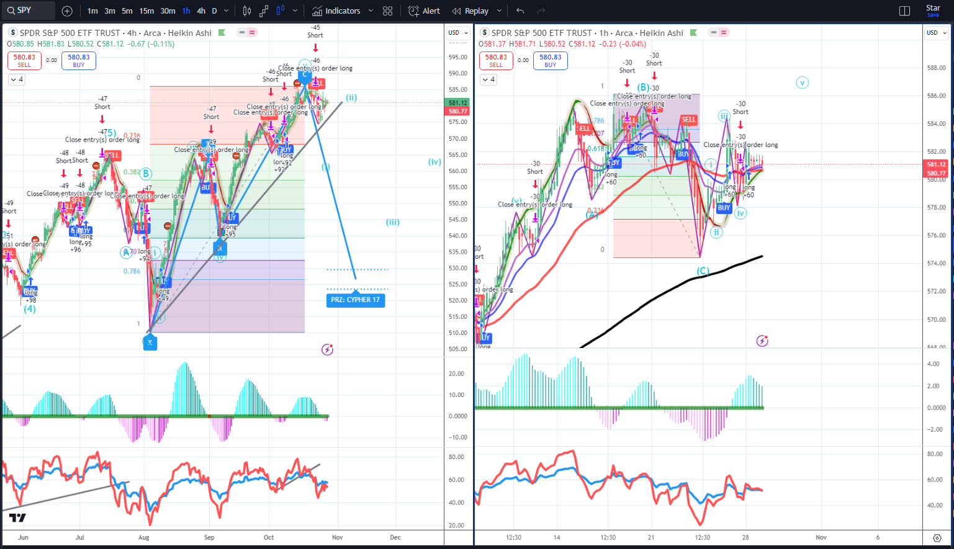954x549 pixels.
Task: Expand the time interval dropdown arrow
Action: (227, 11)
